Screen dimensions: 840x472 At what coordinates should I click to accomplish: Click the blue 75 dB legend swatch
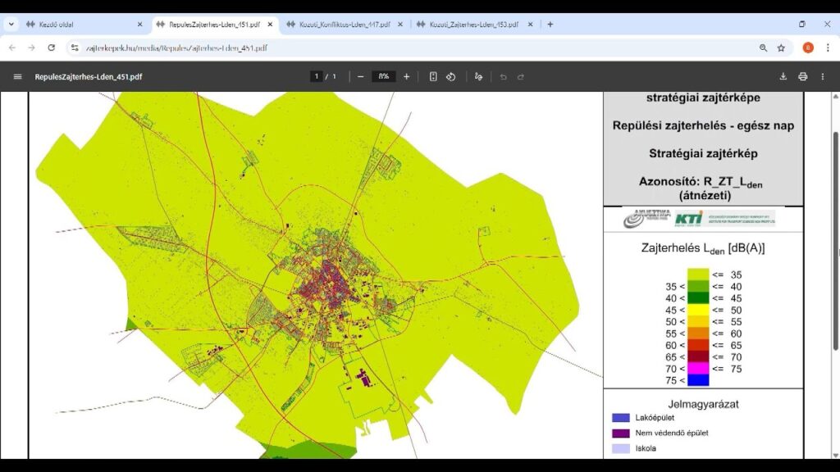(x=698, y=380)
